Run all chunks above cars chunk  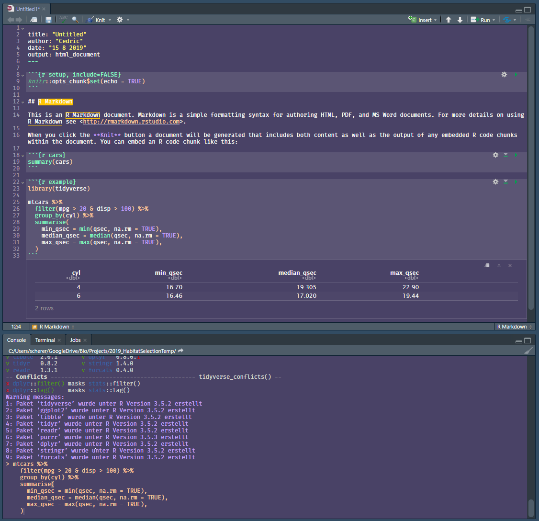505,155
